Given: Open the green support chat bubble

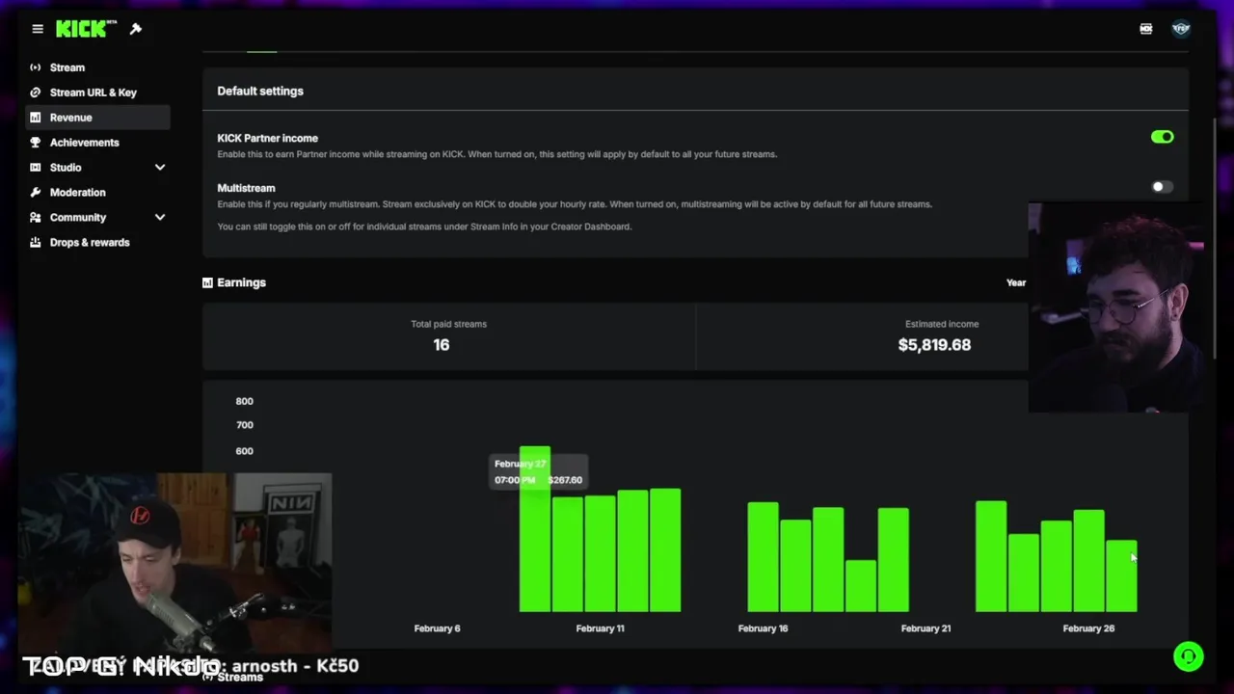Looking at the screenshot, I should click(1189, 656).
